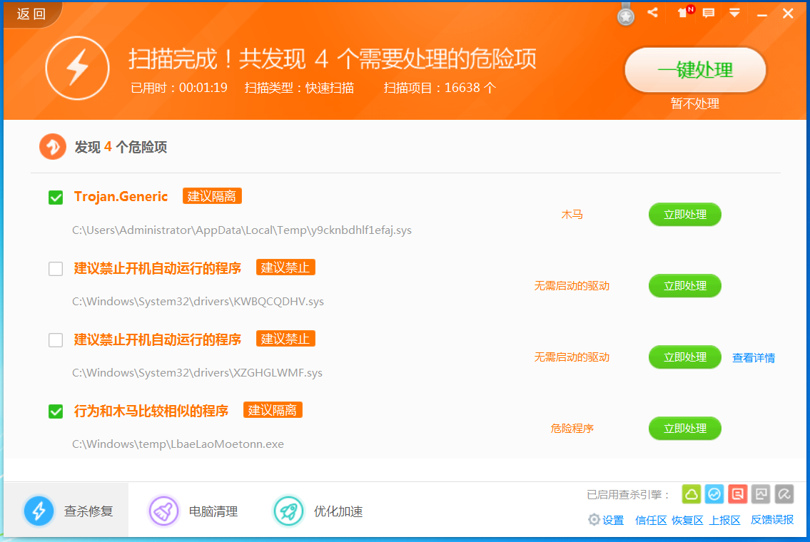This screenshot has width=810, height=542.
Task: Uncheck the Trojan.Generic threat item
Action: pos(55,198)
